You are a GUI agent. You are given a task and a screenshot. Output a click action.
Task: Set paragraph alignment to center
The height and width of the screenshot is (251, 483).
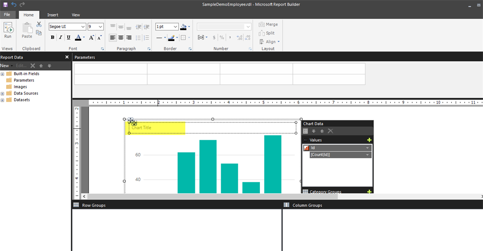[x=121, y=38]
